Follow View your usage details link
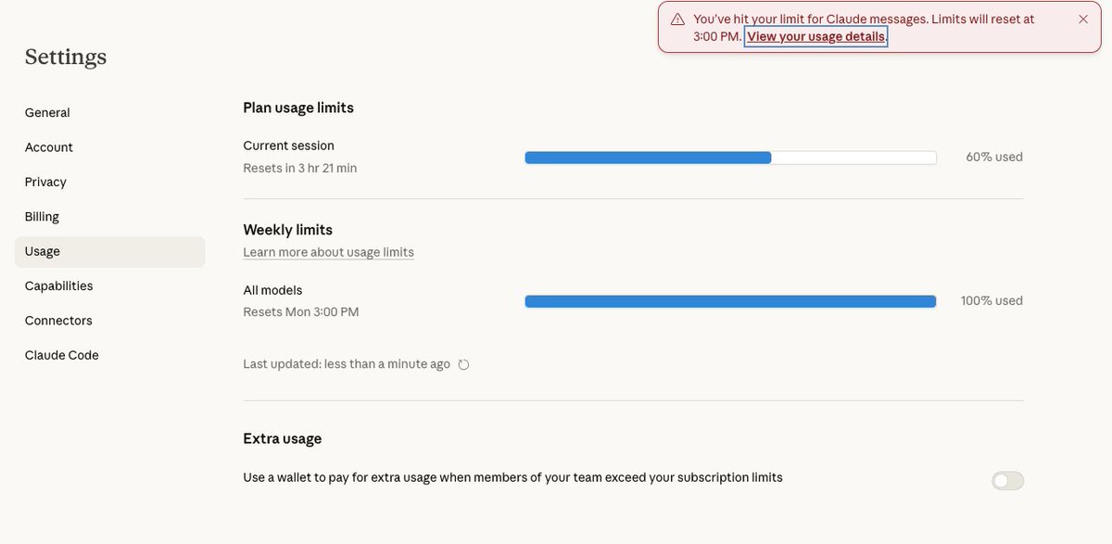The image size is (1112, 544). point(815,36)
